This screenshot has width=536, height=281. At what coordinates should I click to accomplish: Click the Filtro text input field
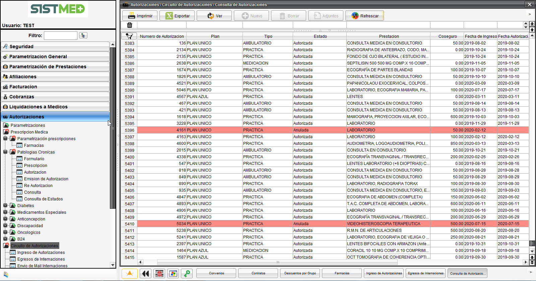tap(61, 35)
